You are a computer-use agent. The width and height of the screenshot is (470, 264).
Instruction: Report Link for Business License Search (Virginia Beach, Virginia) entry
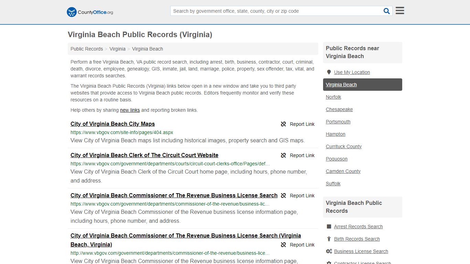coord(302,245)
